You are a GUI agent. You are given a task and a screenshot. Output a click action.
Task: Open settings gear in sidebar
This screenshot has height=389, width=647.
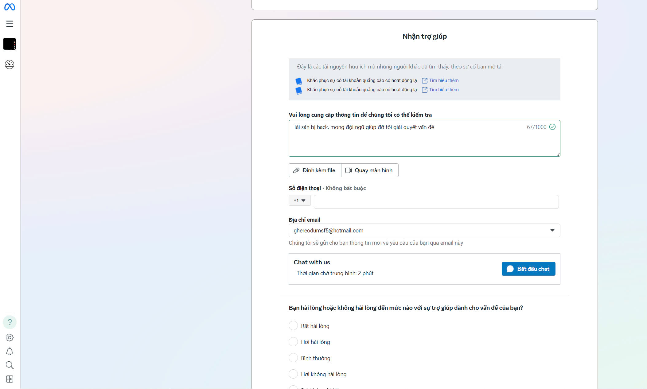coord(10,337)
